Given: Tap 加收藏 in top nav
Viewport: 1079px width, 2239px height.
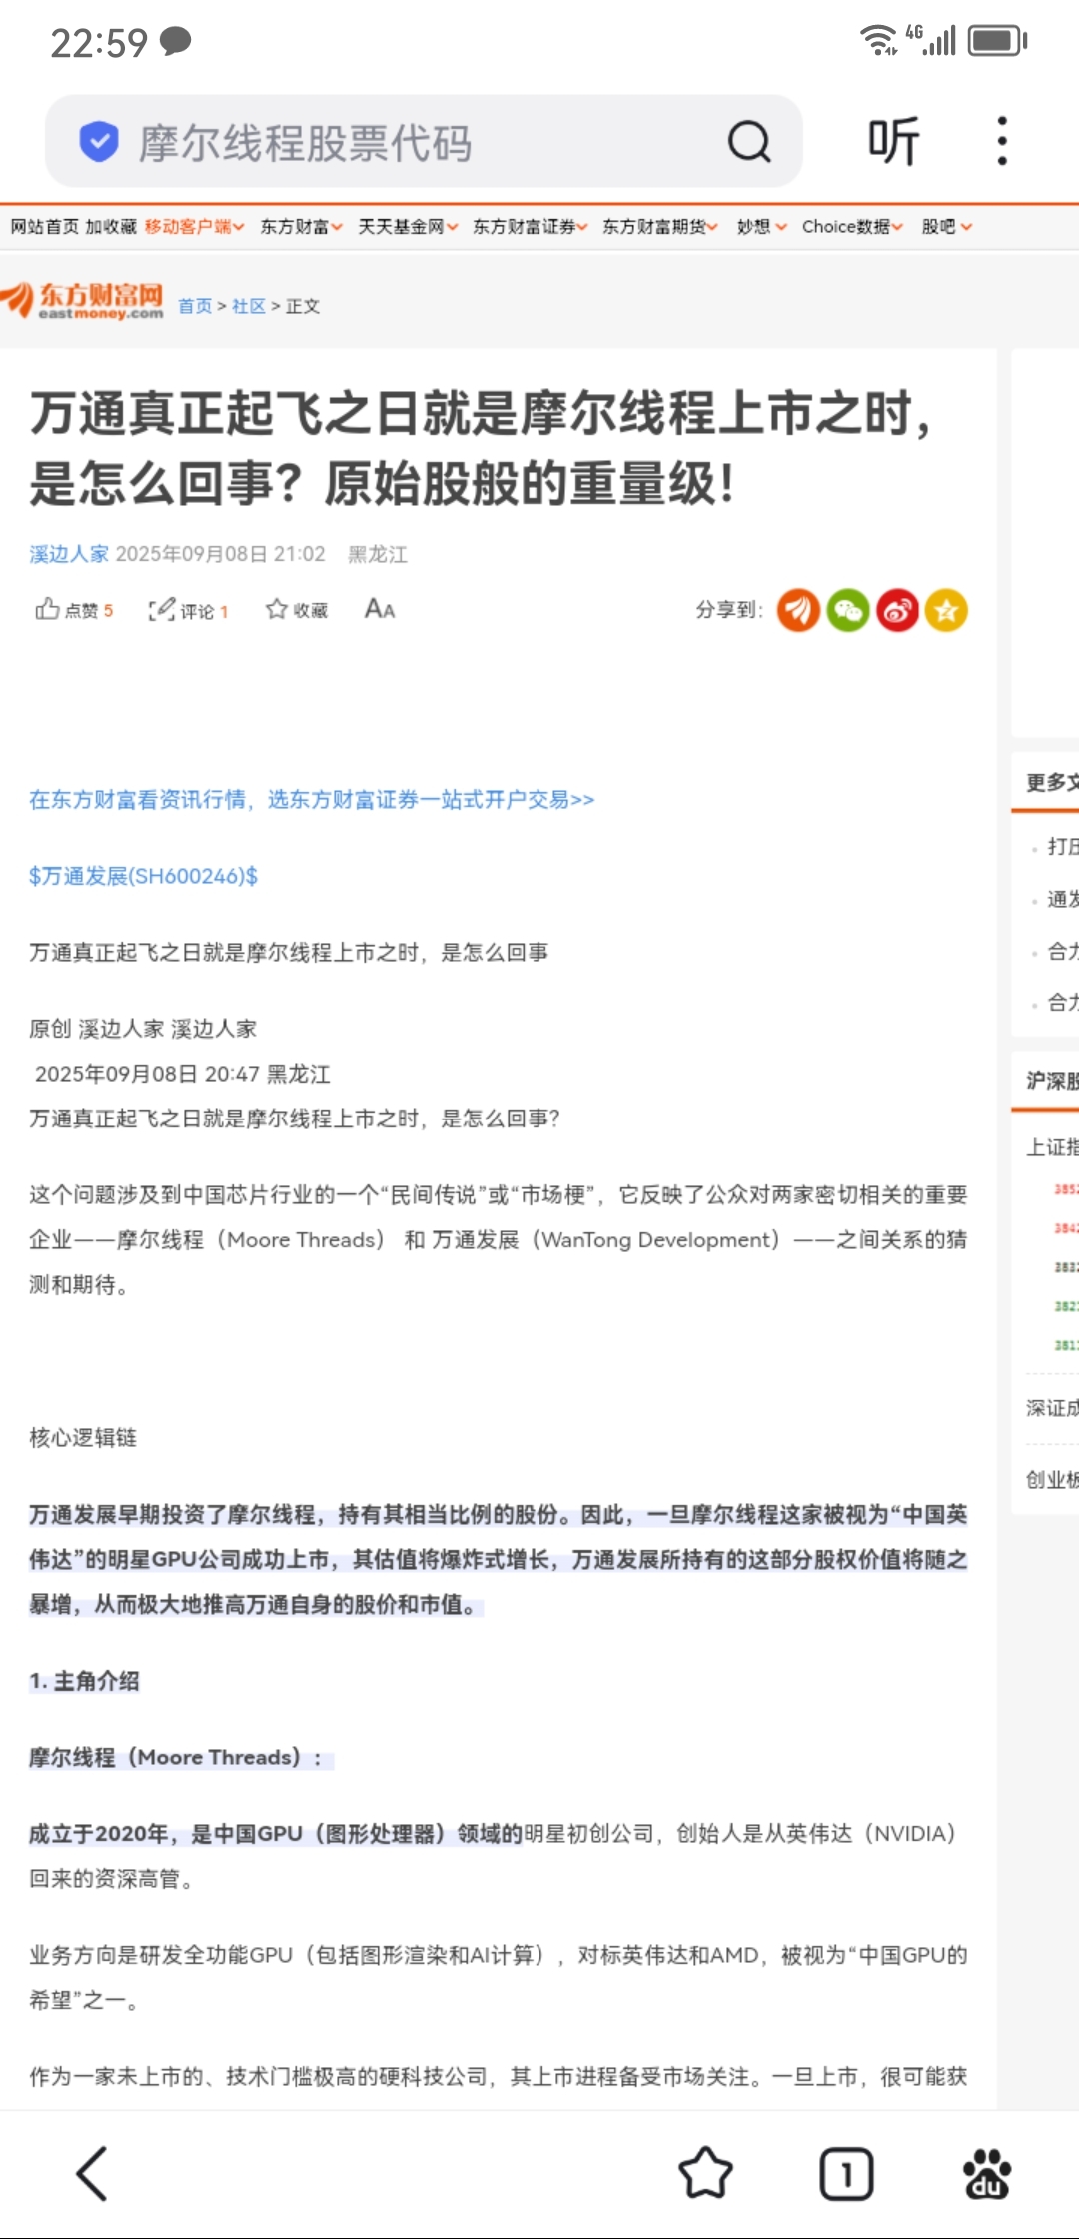Looking at the screenshot, I should (110, 227).
